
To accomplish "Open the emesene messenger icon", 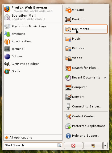I will click(x=7, y=34).
